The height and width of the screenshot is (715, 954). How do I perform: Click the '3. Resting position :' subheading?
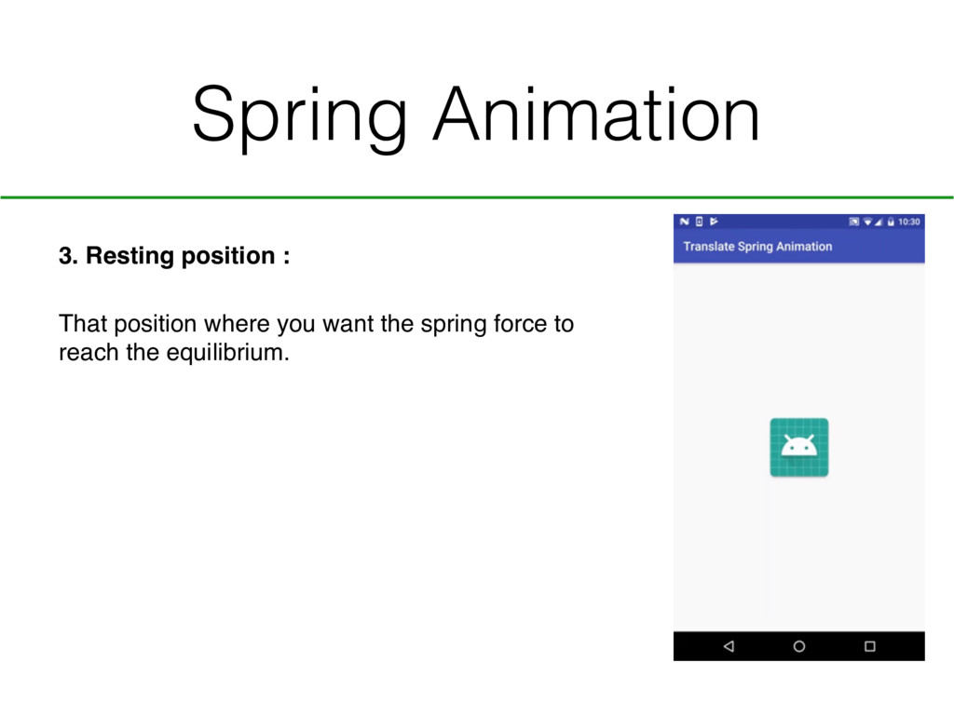174,255
